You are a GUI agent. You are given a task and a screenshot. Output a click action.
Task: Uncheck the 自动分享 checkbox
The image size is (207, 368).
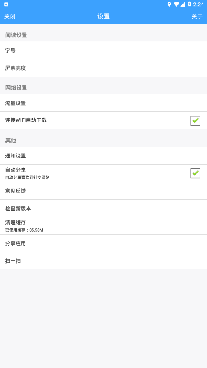(195, 173)
